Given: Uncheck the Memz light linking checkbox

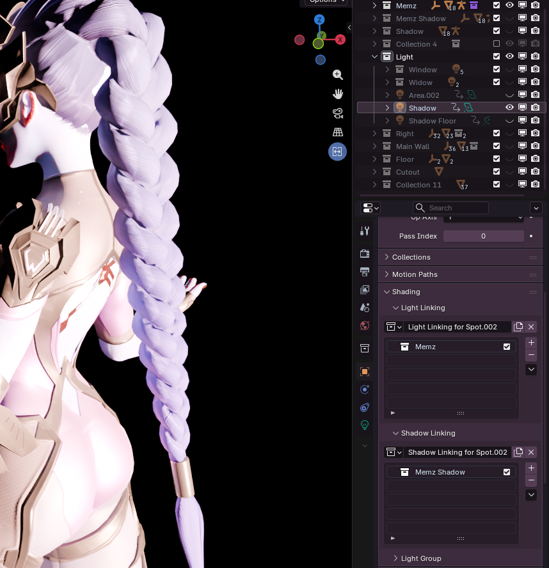Looking at the screenshot, I should tap(507, 347).
